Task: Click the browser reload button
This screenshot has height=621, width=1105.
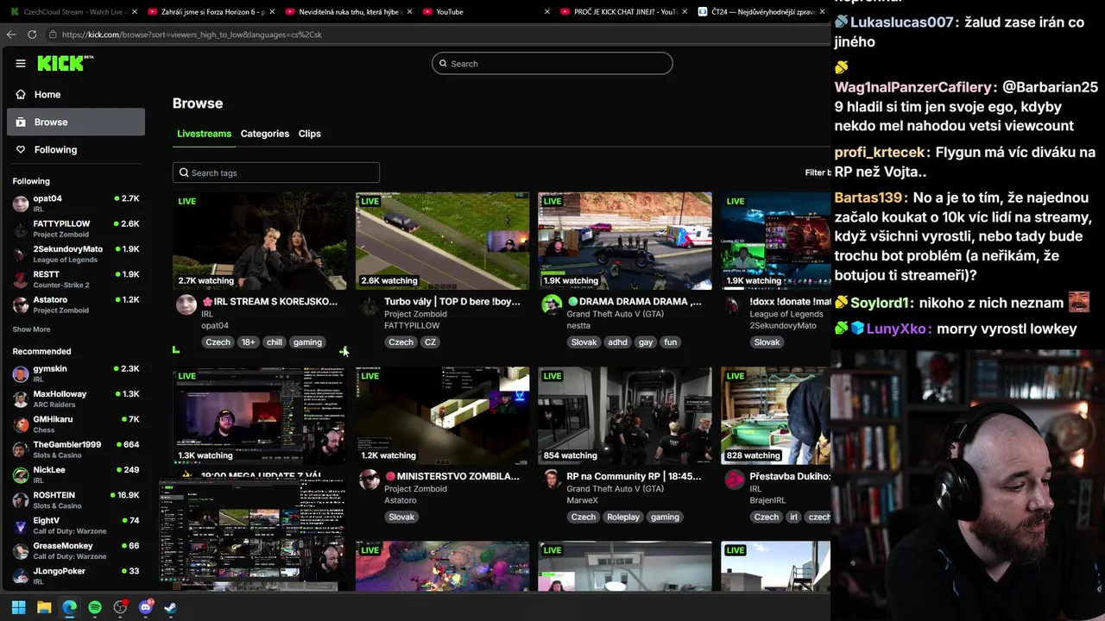Action: click(32, 34)
